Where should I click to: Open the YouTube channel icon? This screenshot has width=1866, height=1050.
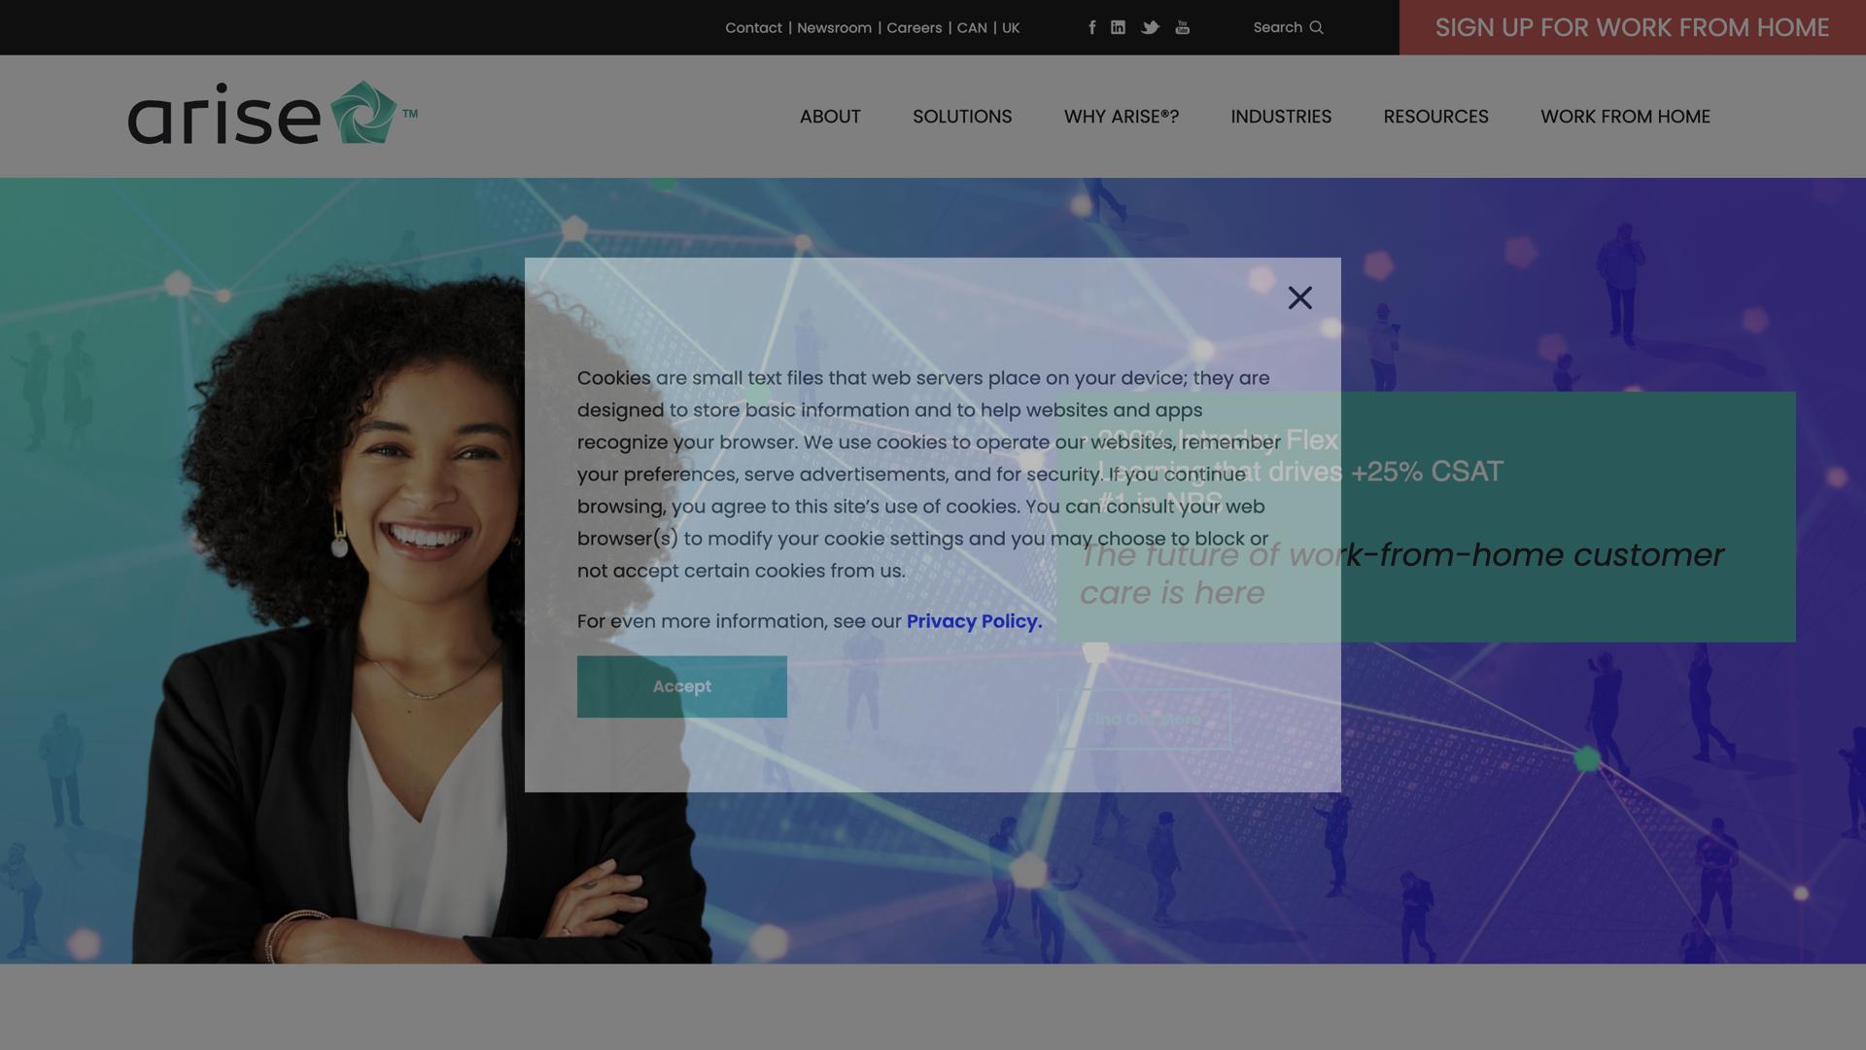[1182, 27]
